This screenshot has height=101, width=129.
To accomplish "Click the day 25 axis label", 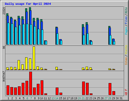I will tap(98, 98).
